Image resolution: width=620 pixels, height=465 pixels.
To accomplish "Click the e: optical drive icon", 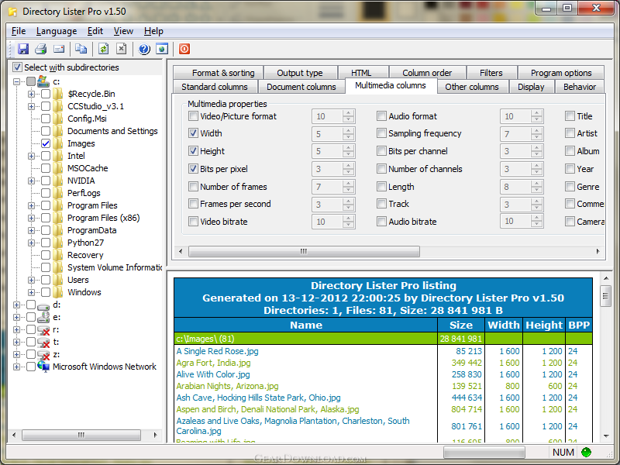I will point(43,317).
